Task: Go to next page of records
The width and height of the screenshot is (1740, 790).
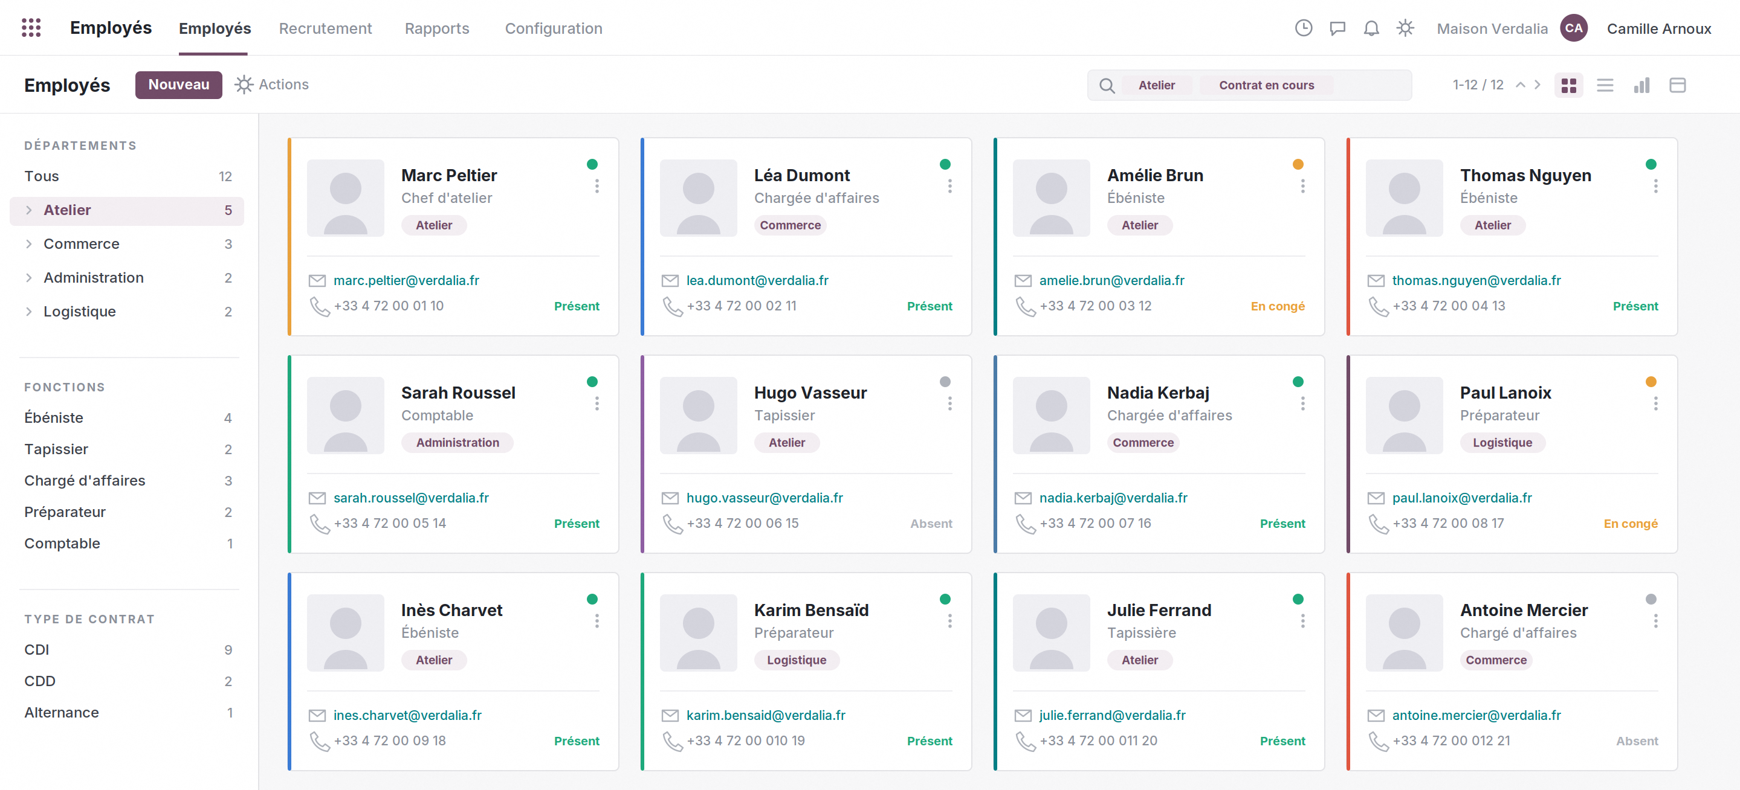Action: click(x=1538, y=85)
